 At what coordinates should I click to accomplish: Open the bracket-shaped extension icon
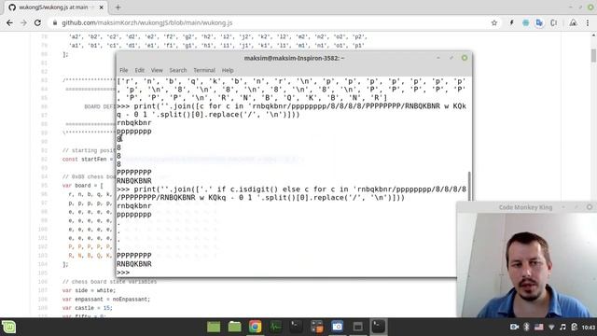pos(553,22)
